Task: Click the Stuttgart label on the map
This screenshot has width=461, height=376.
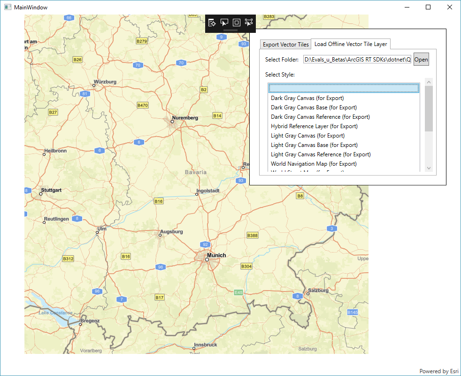Action: pos(51,190)
